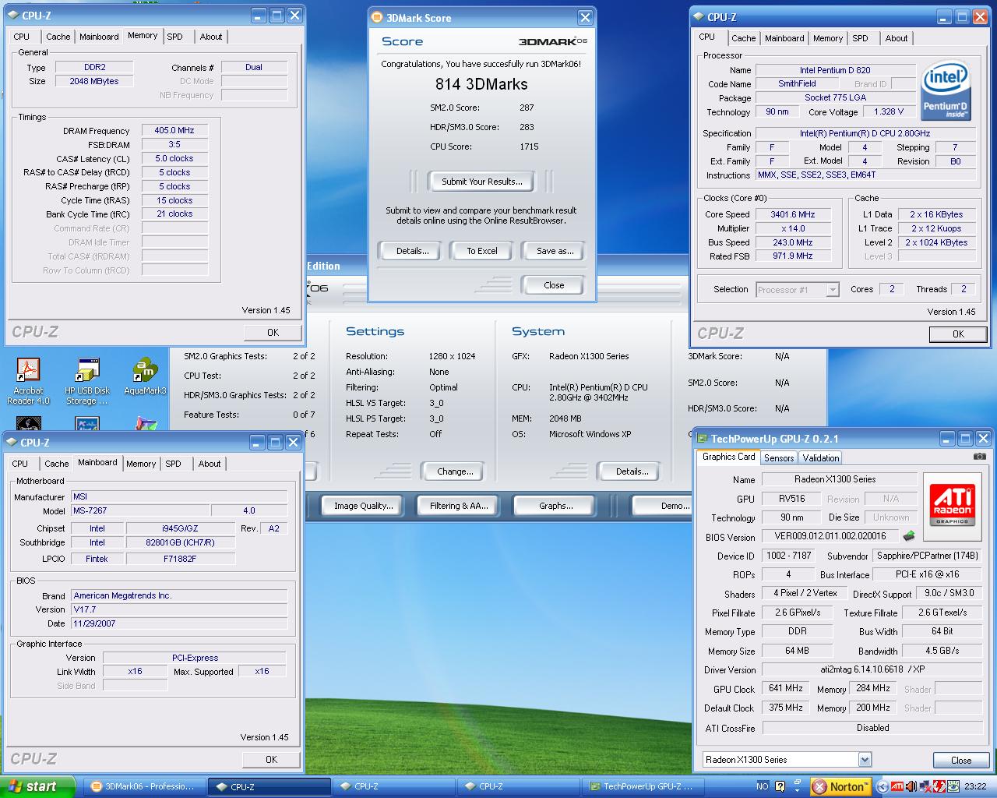Open SPD tab in the CPU-Z memory timings window
This screenshot has width=997, height=798.
coord(174,37)
